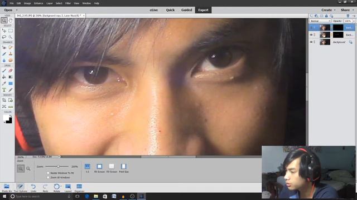This screenshot has height=200, width=357.
Task: Expand the Open dropdown arrow
Action: (17, 10)
